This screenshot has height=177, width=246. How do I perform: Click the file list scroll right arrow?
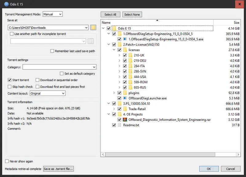pos(238,155)
